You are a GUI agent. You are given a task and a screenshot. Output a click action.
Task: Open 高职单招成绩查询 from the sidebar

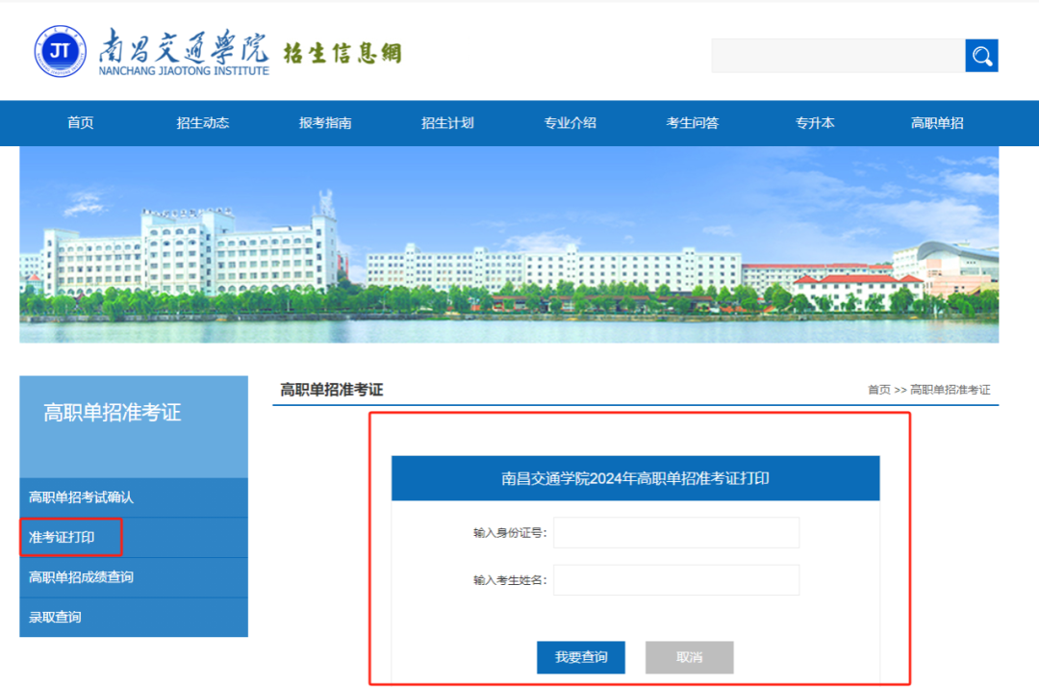coord(81,576)
